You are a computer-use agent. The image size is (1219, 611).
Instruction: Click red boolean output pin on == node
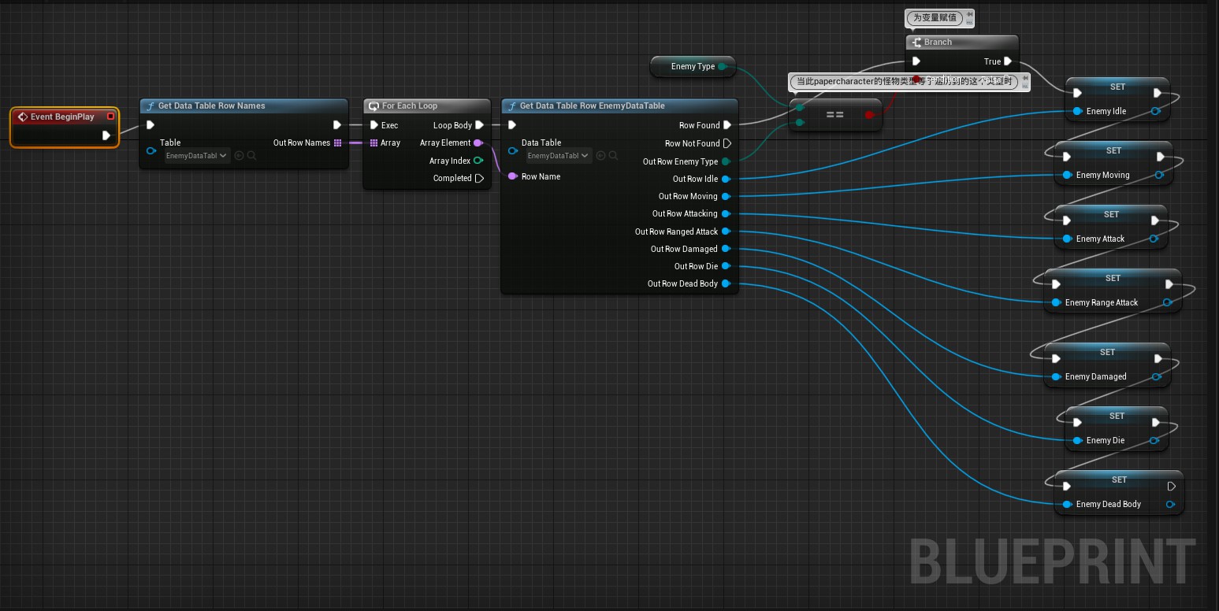pos(869,115)
